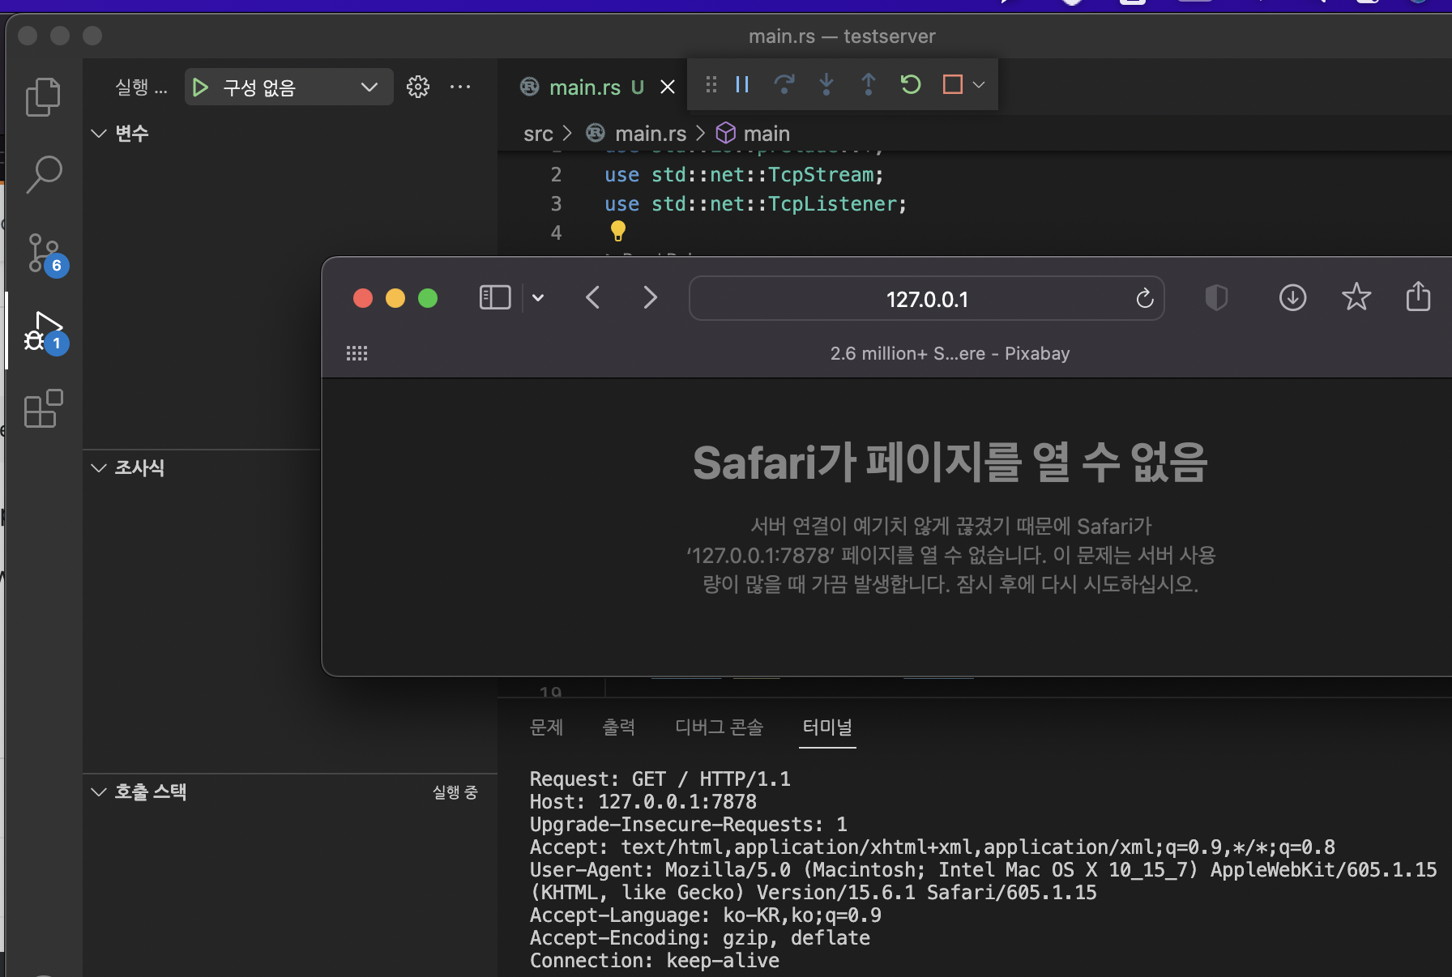
Task: Switch to the 터미널 panel tab
Action: coord(827,727)
